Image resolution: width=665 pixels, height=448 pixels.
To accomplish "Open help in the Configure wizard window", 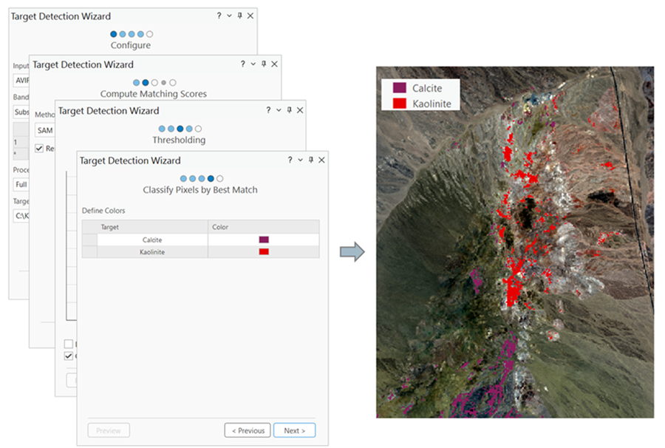I will [x=219, y=16].
